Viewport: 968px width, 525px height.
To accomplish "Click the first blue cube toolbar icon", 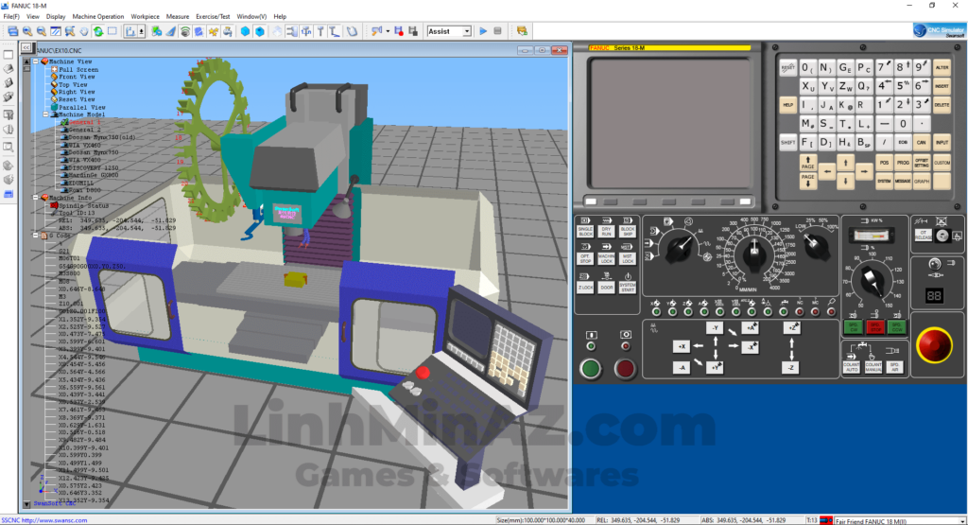I will coord(245,31).
